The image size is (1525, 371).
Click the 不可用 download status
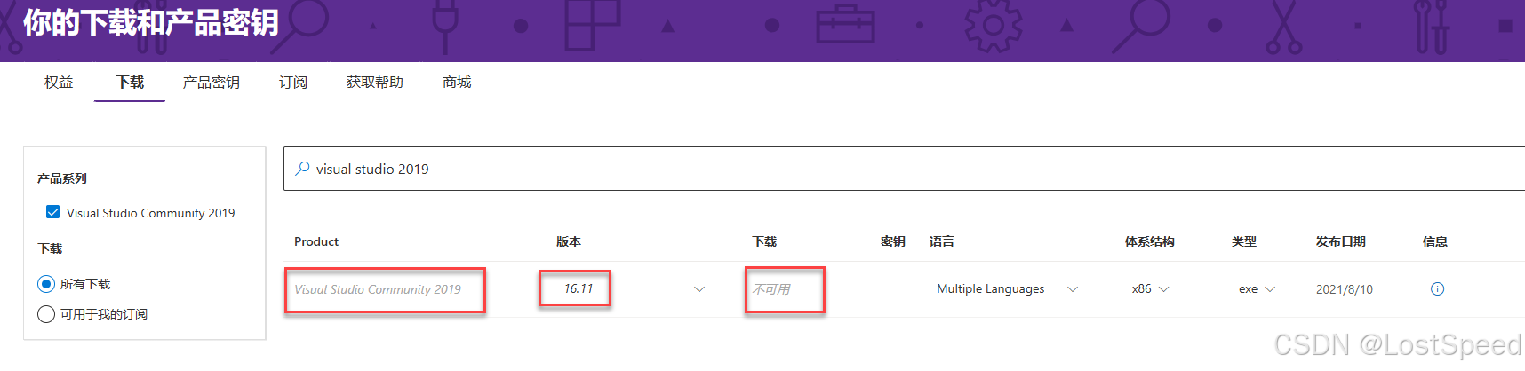click(771, 289)
